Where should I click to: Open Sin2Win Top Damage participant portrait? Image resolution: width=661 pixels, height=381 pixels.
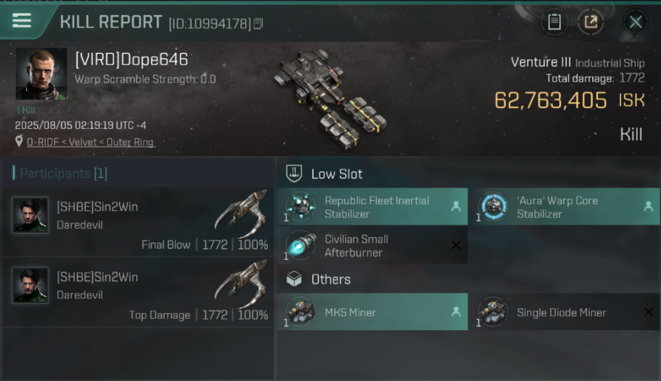coord(30,285)
